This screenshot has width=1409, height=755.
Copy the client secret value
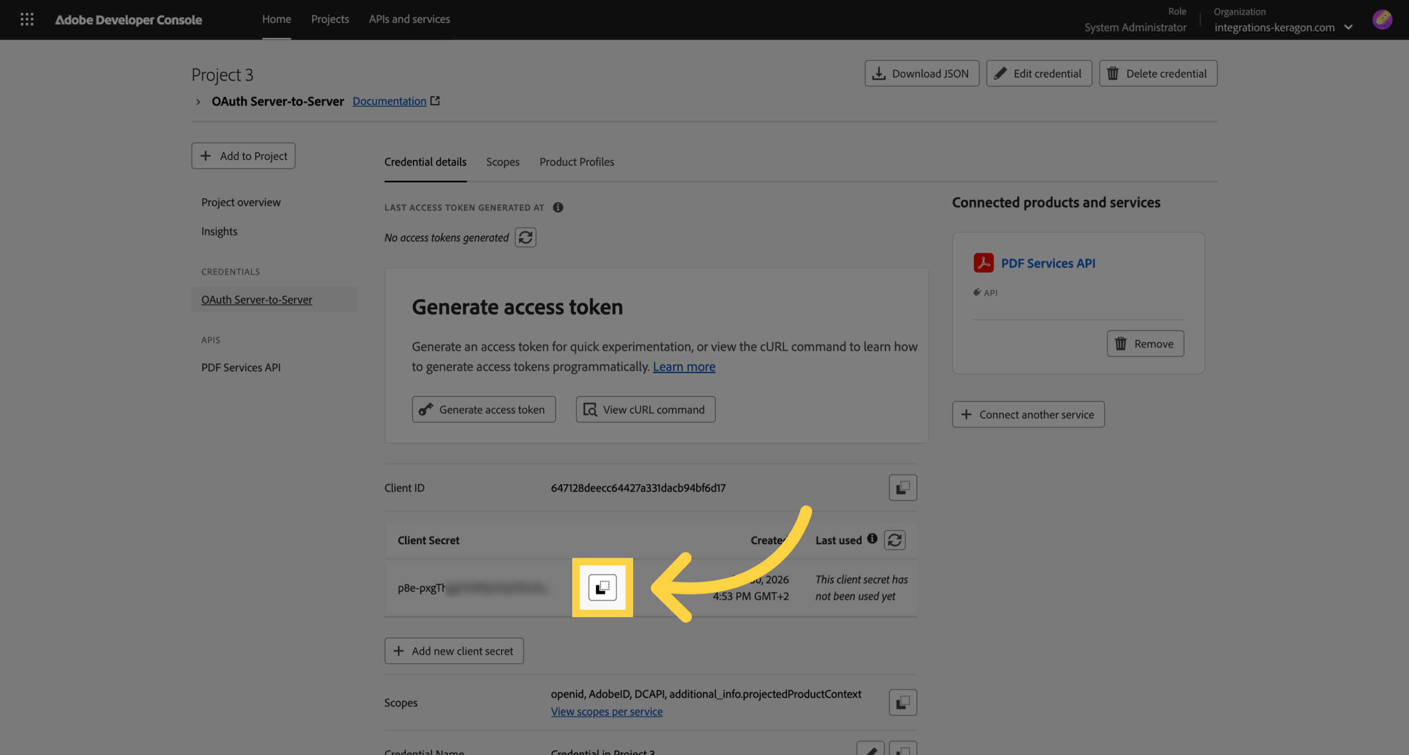click(x=602, y=588)
